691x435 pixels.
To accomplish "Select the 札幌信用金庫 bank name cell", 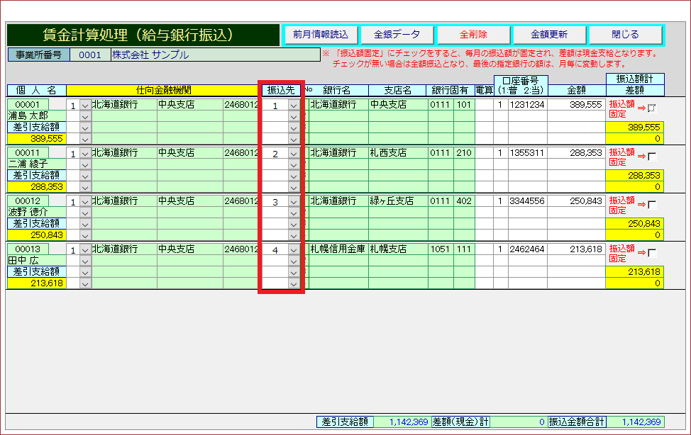I will click(338, 249).
